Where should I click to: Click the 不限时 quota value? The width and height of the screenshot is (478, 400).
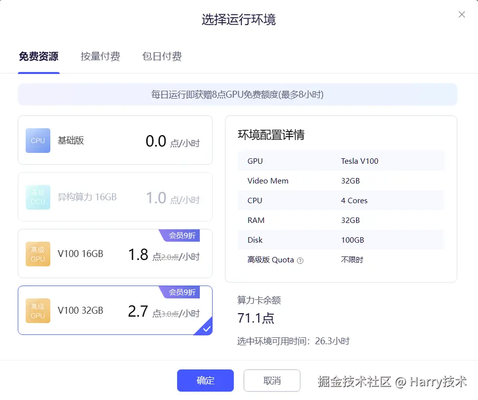[x=352, y=260]
